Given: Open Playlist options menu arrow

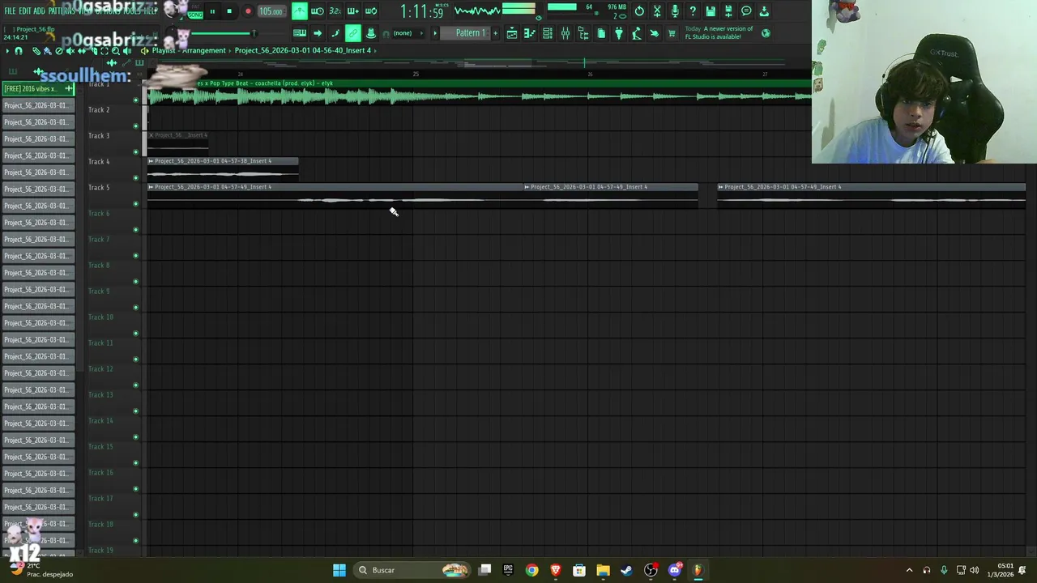Looking at the screenshot, I should [7, 50].
